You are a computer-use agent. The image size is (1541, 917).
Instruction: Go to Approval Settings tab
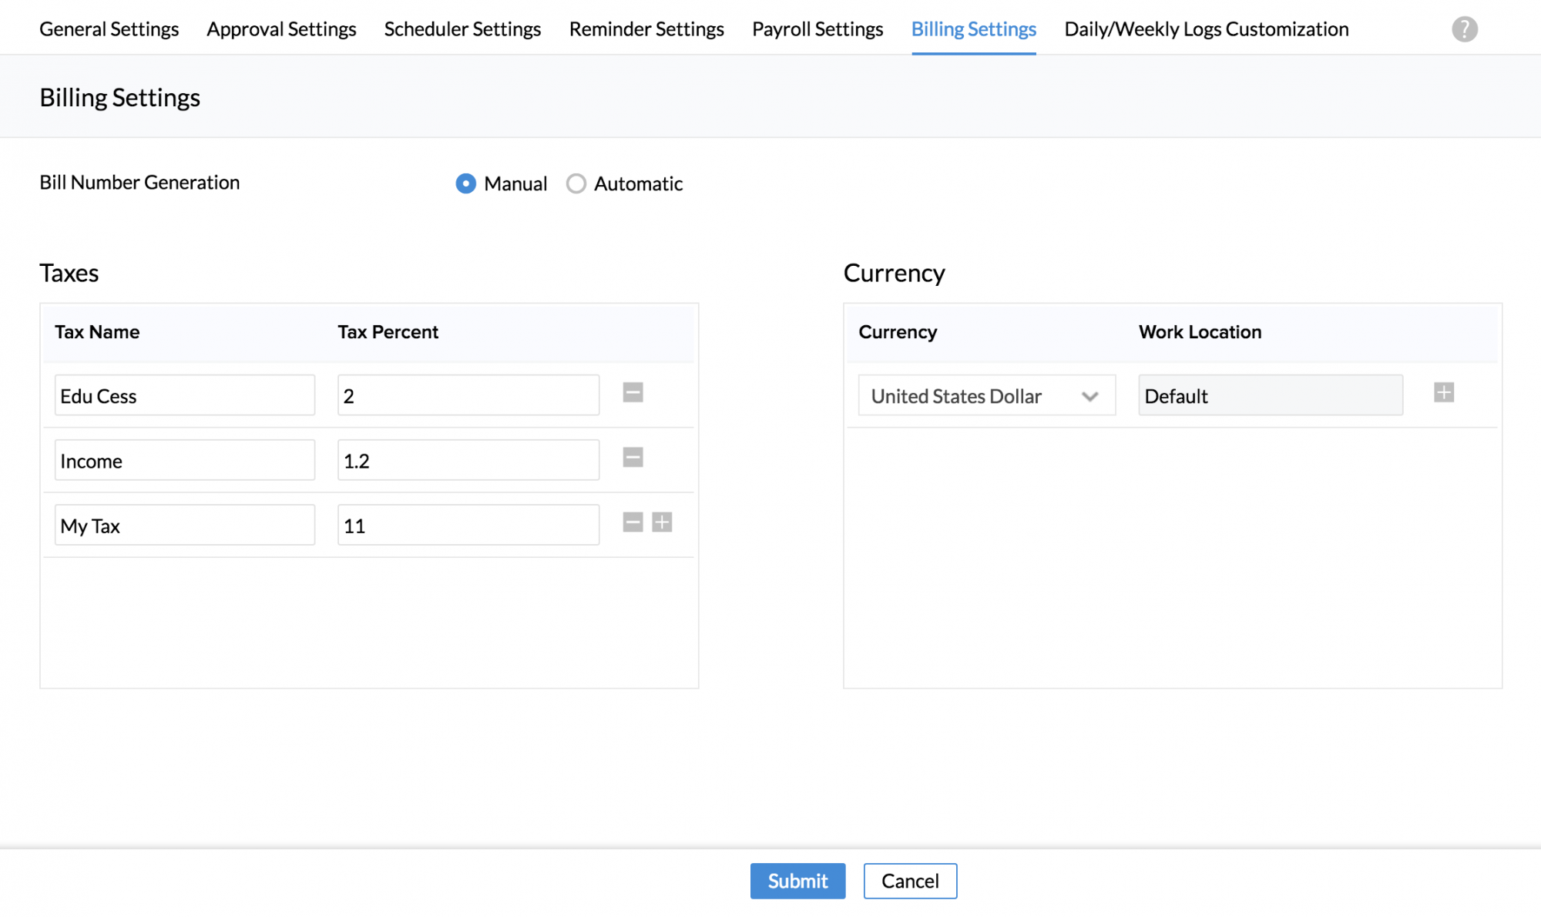pyautogui.click(x=281, y=29)
